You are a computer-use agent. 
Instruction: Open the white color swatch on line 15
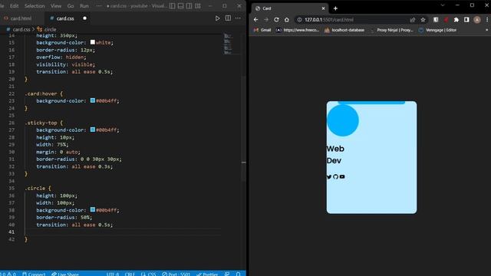pos(93,42)
